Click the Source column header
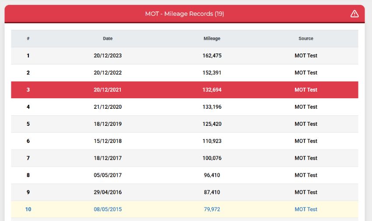The height and width of the screenshot is (221, 372). (306, 39)
